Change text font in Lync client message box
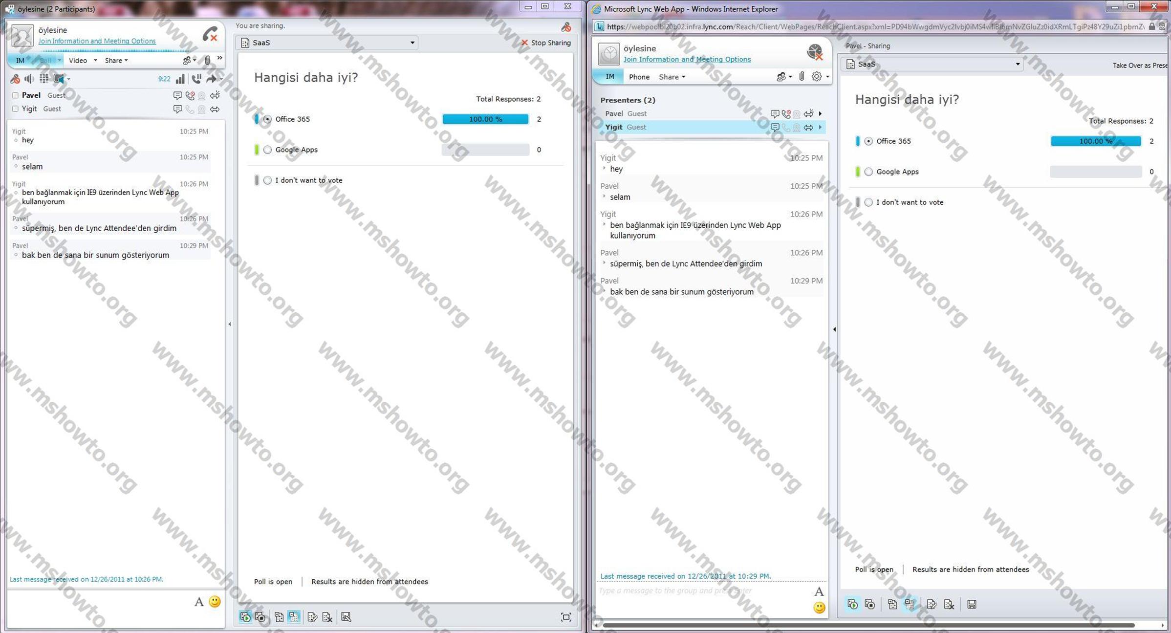The height and width of the screenshot is (633, 1171). [x=199, y=602]
